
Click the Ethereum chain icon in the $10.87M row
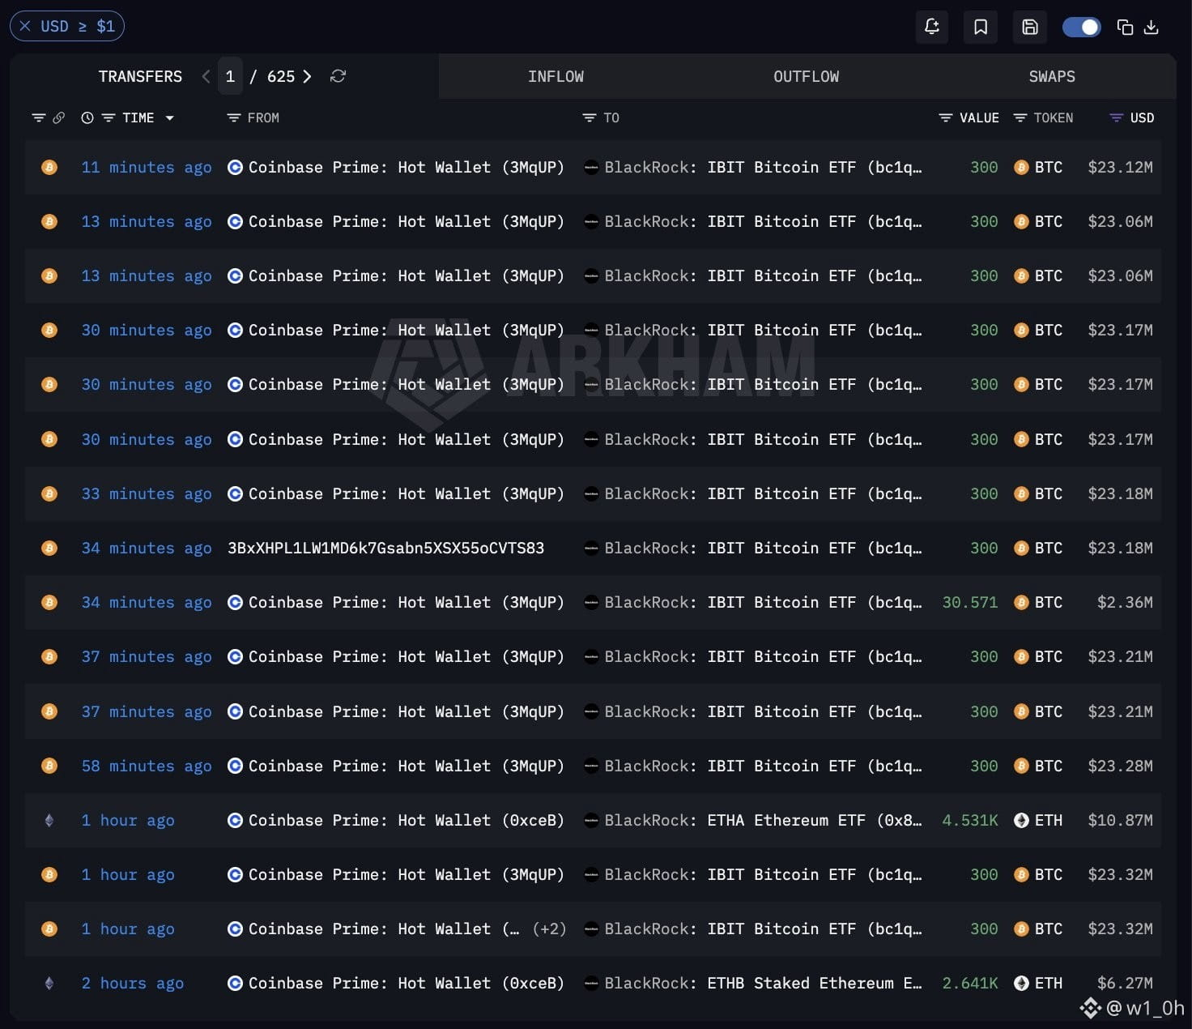tap(49, 821)
